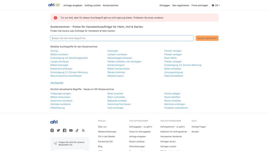The image size is (269, 151).
Task: Open Ofri YouTube channel icon
Action: click(71, 130)
